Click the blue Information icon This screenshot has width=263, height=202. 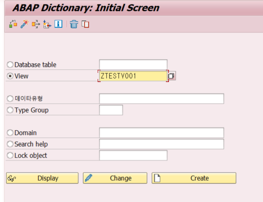58,24
